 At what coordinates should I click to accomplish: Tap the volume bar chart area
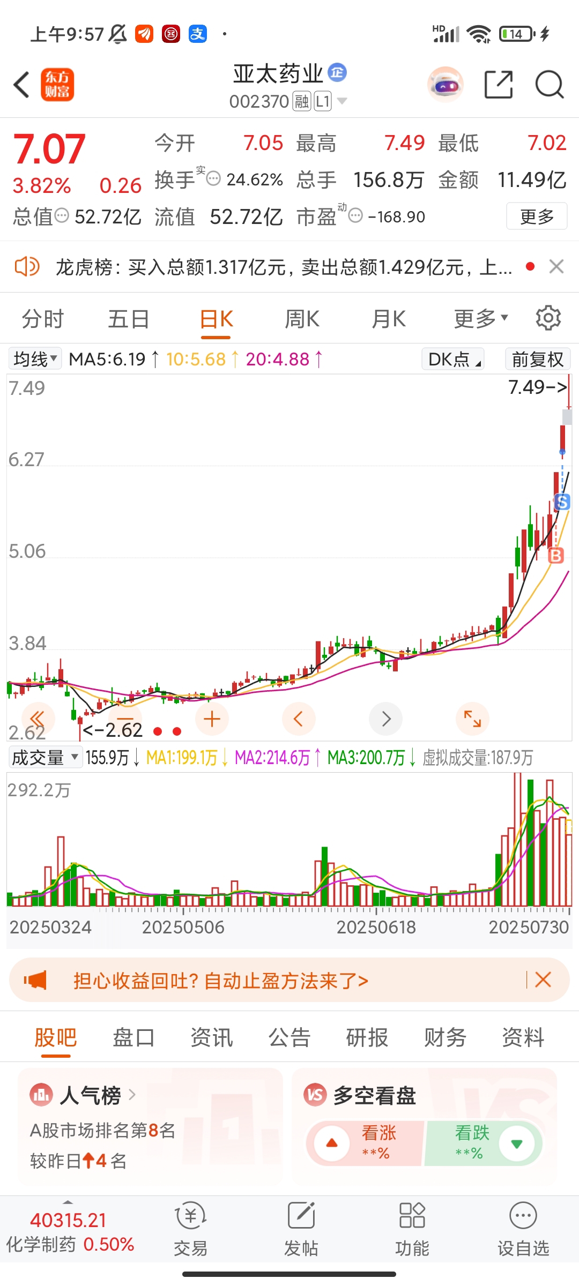coord(289,839)
